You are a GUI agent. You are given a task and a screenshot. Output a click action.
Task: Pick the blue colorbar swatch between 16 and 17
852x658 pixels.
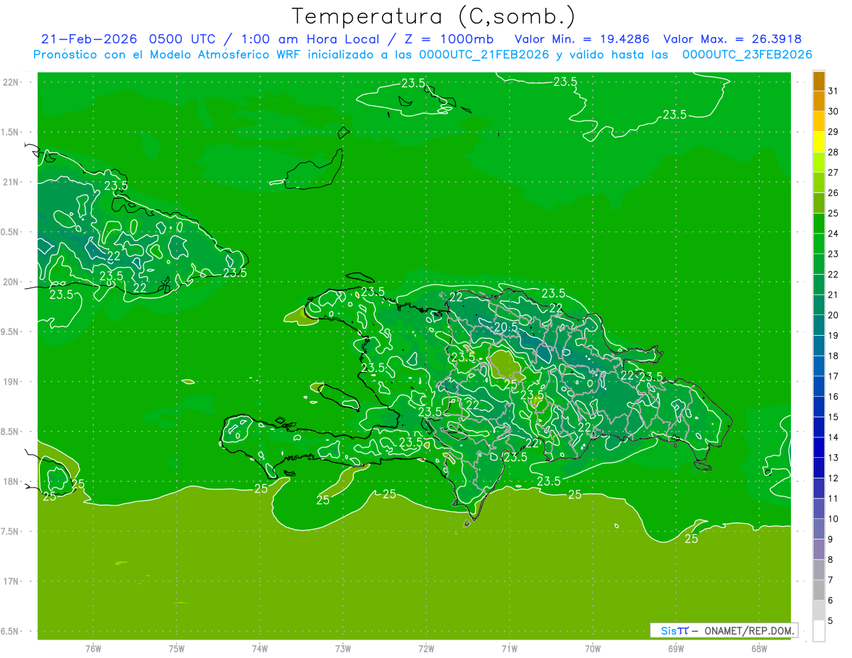819,387
